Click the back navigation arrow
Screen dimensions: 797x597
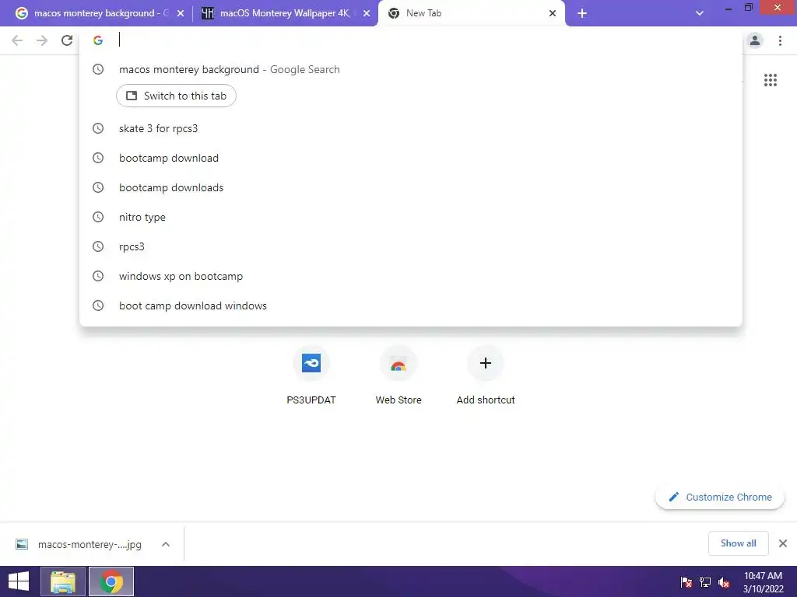(x=17, y=40)
